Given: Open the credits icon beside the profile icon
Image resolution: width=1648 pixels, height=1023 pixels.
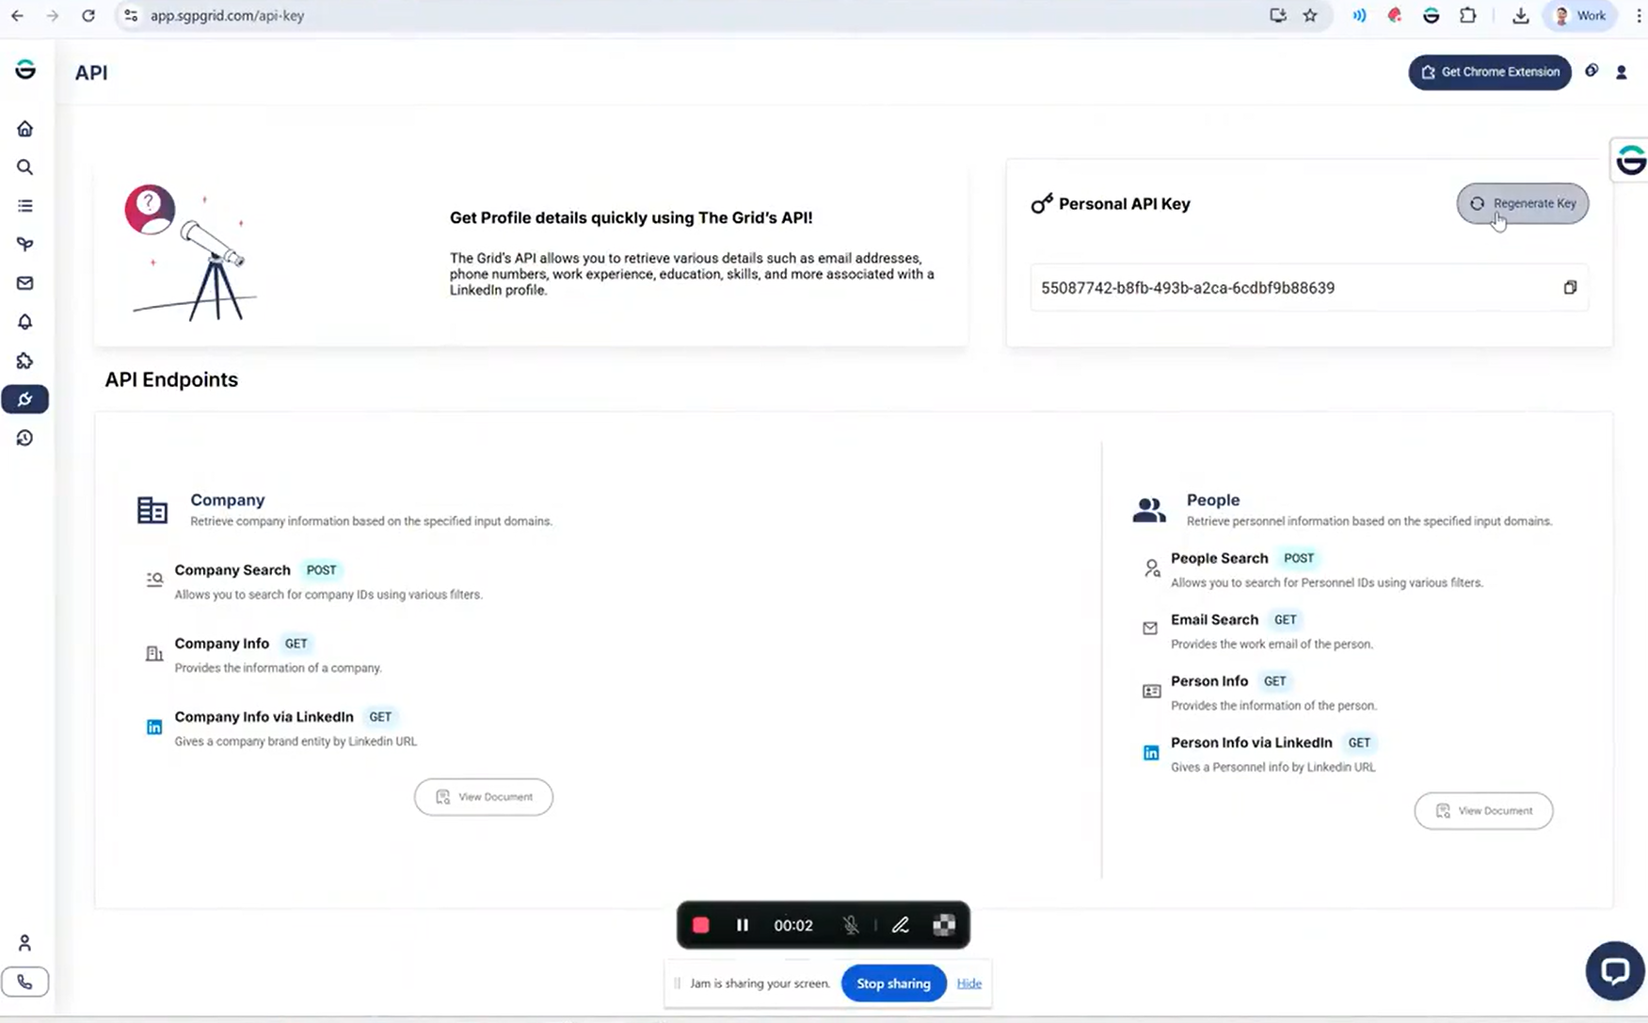Looking at the screenshot, I should pyautogui.click(x=1592, y=71).
